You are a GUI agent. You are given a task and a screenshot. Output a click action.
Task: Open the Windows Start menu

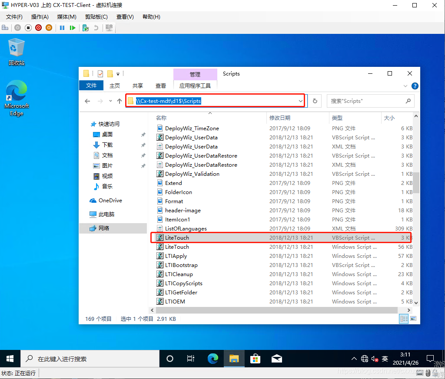[10, 359]
